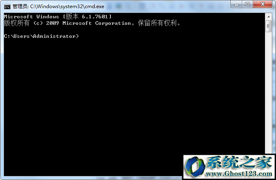
Task: Maximize the cmd.exe window
Action: tap(247, 4)
